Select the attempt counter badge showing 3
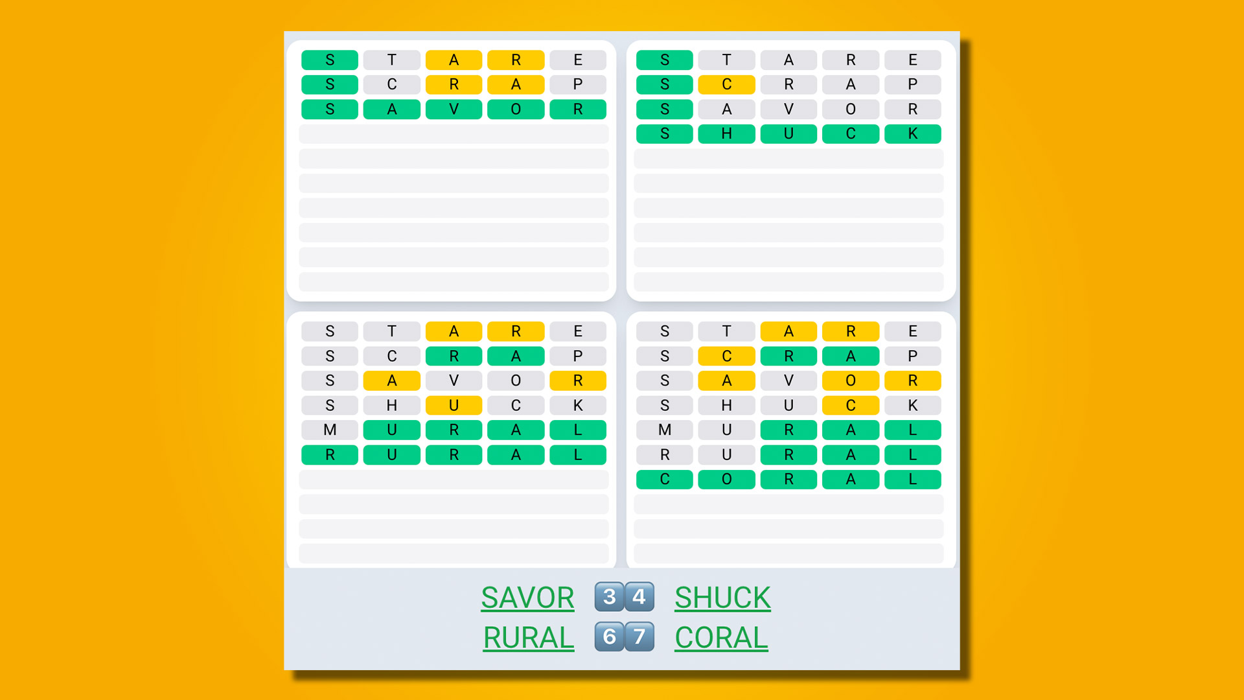Screen dimensions: 1244x700 [x=611, y=596]
